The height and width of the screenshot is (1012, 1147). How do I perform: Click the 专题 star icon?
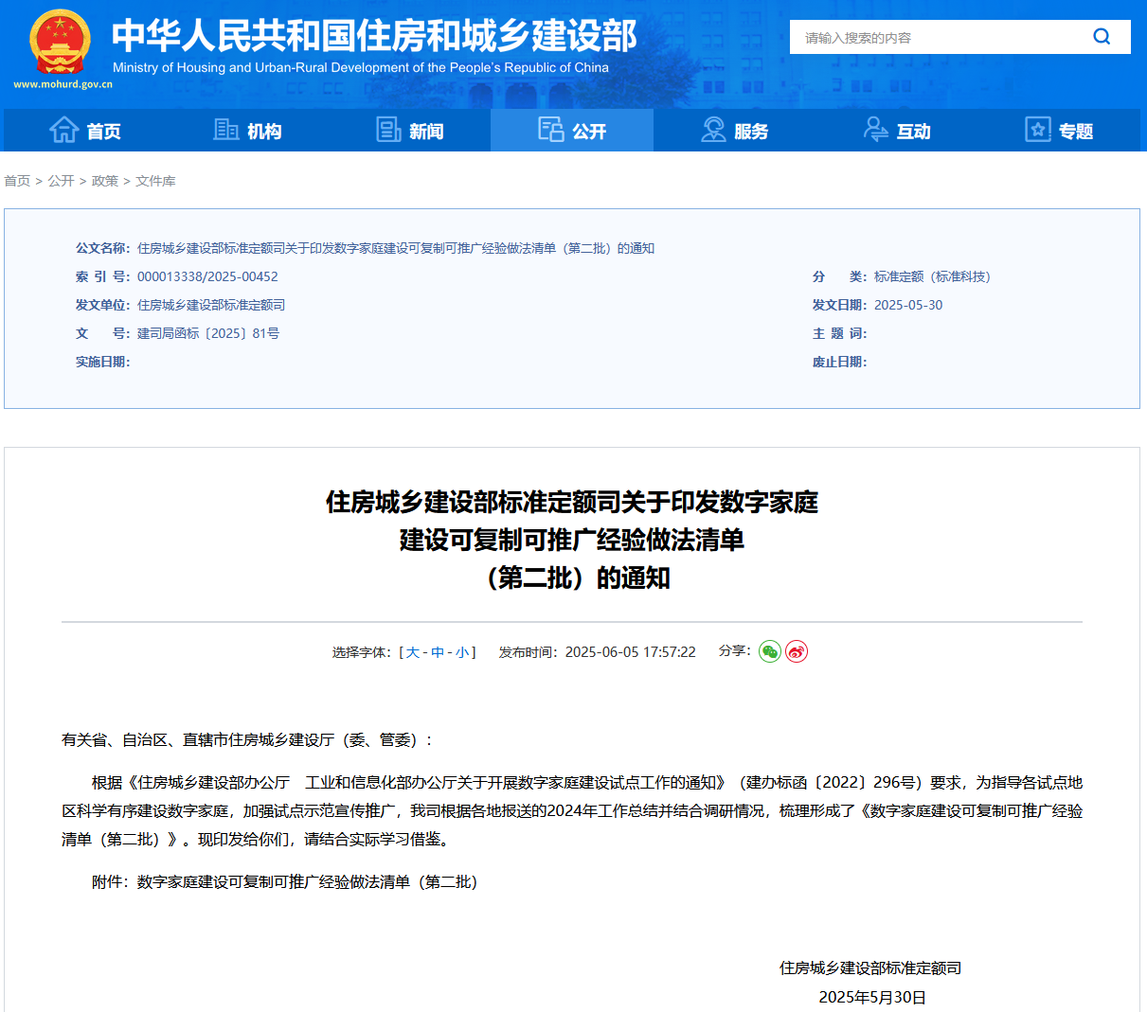[x=1038, y=130]
